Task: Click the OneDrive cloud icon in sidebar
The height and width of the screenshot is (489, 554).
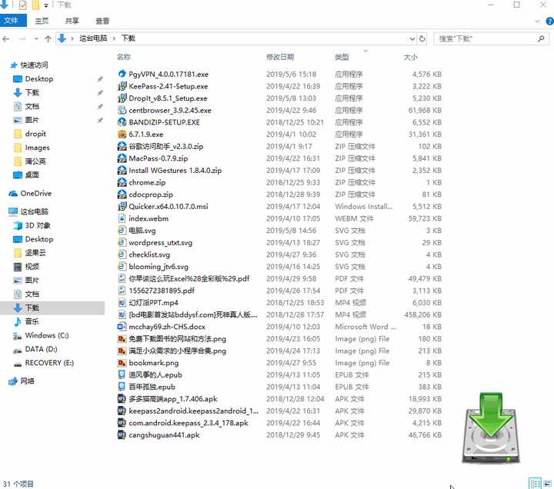Action: coord(13,194)
